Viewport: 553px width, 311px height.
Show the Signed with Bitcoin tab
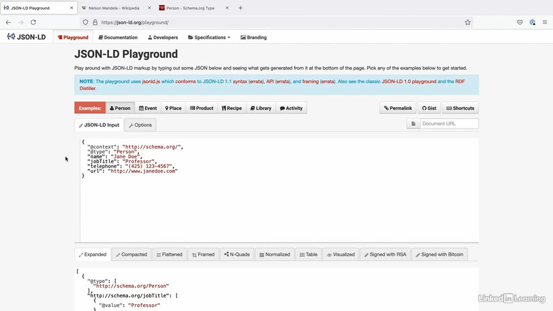tap(439, 254)
